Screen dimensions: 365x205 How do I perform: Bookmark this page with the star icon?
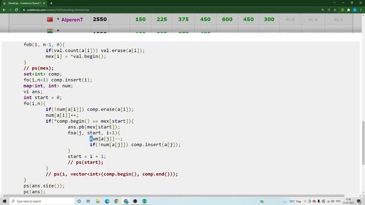point(335,10)
